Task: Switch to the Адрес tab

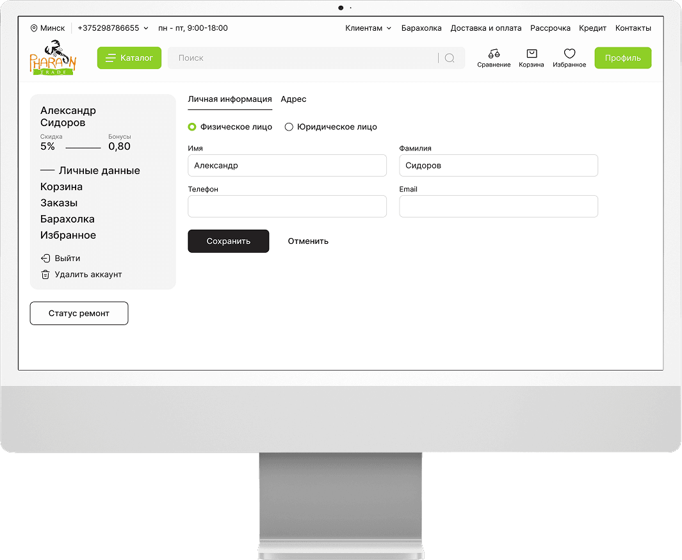Action: tap(293, 99)
